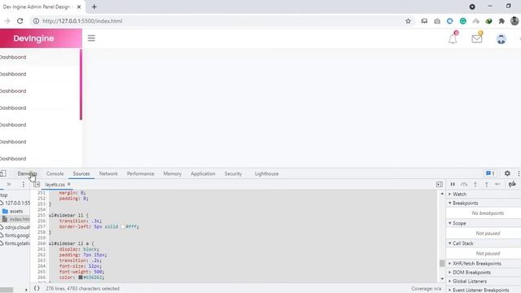Screen dimensions: 521x293
Task: Switch to the Performance tab
Action: (x=141, y=173)
